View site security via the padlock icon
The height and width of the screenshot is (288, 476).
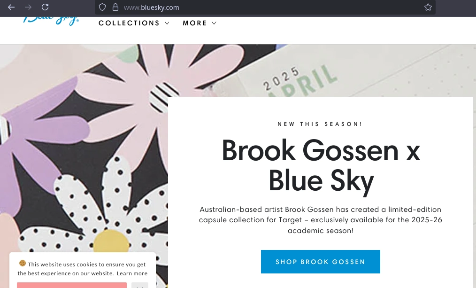pyautogui.click(x=115, y=8)
